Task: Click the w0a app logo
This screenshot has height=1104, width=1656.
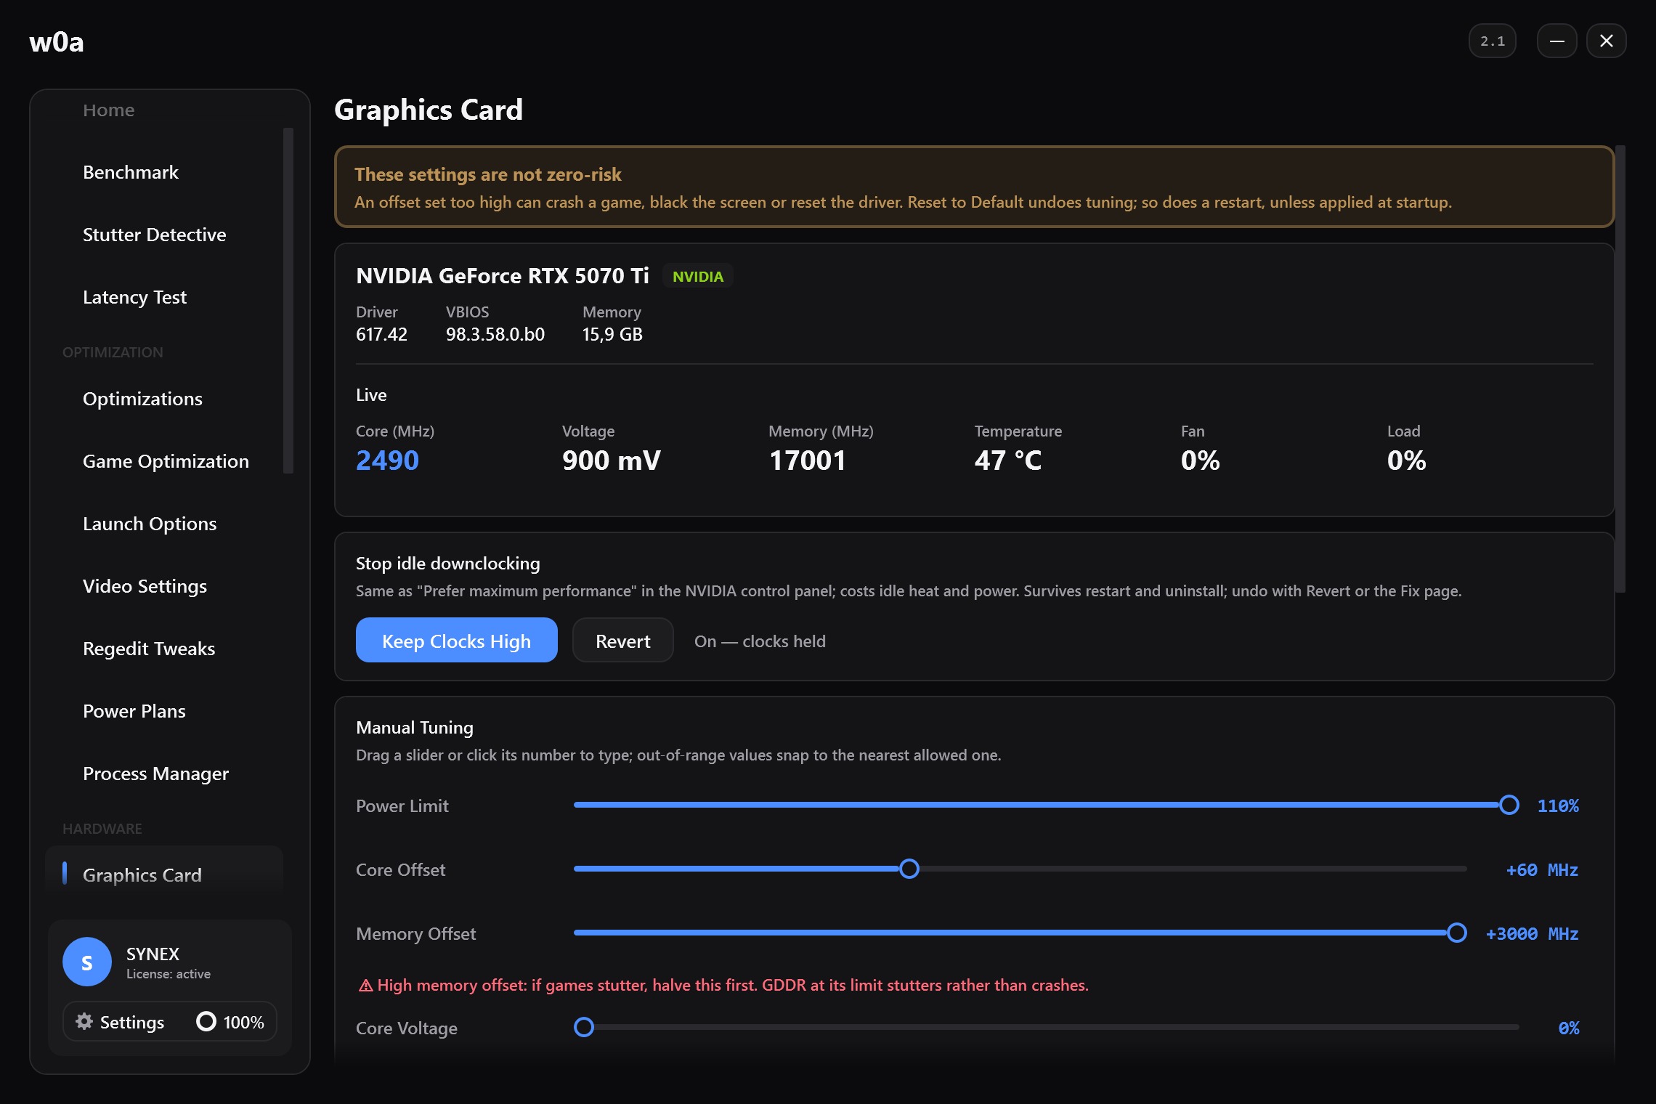Action: [57, 42]
